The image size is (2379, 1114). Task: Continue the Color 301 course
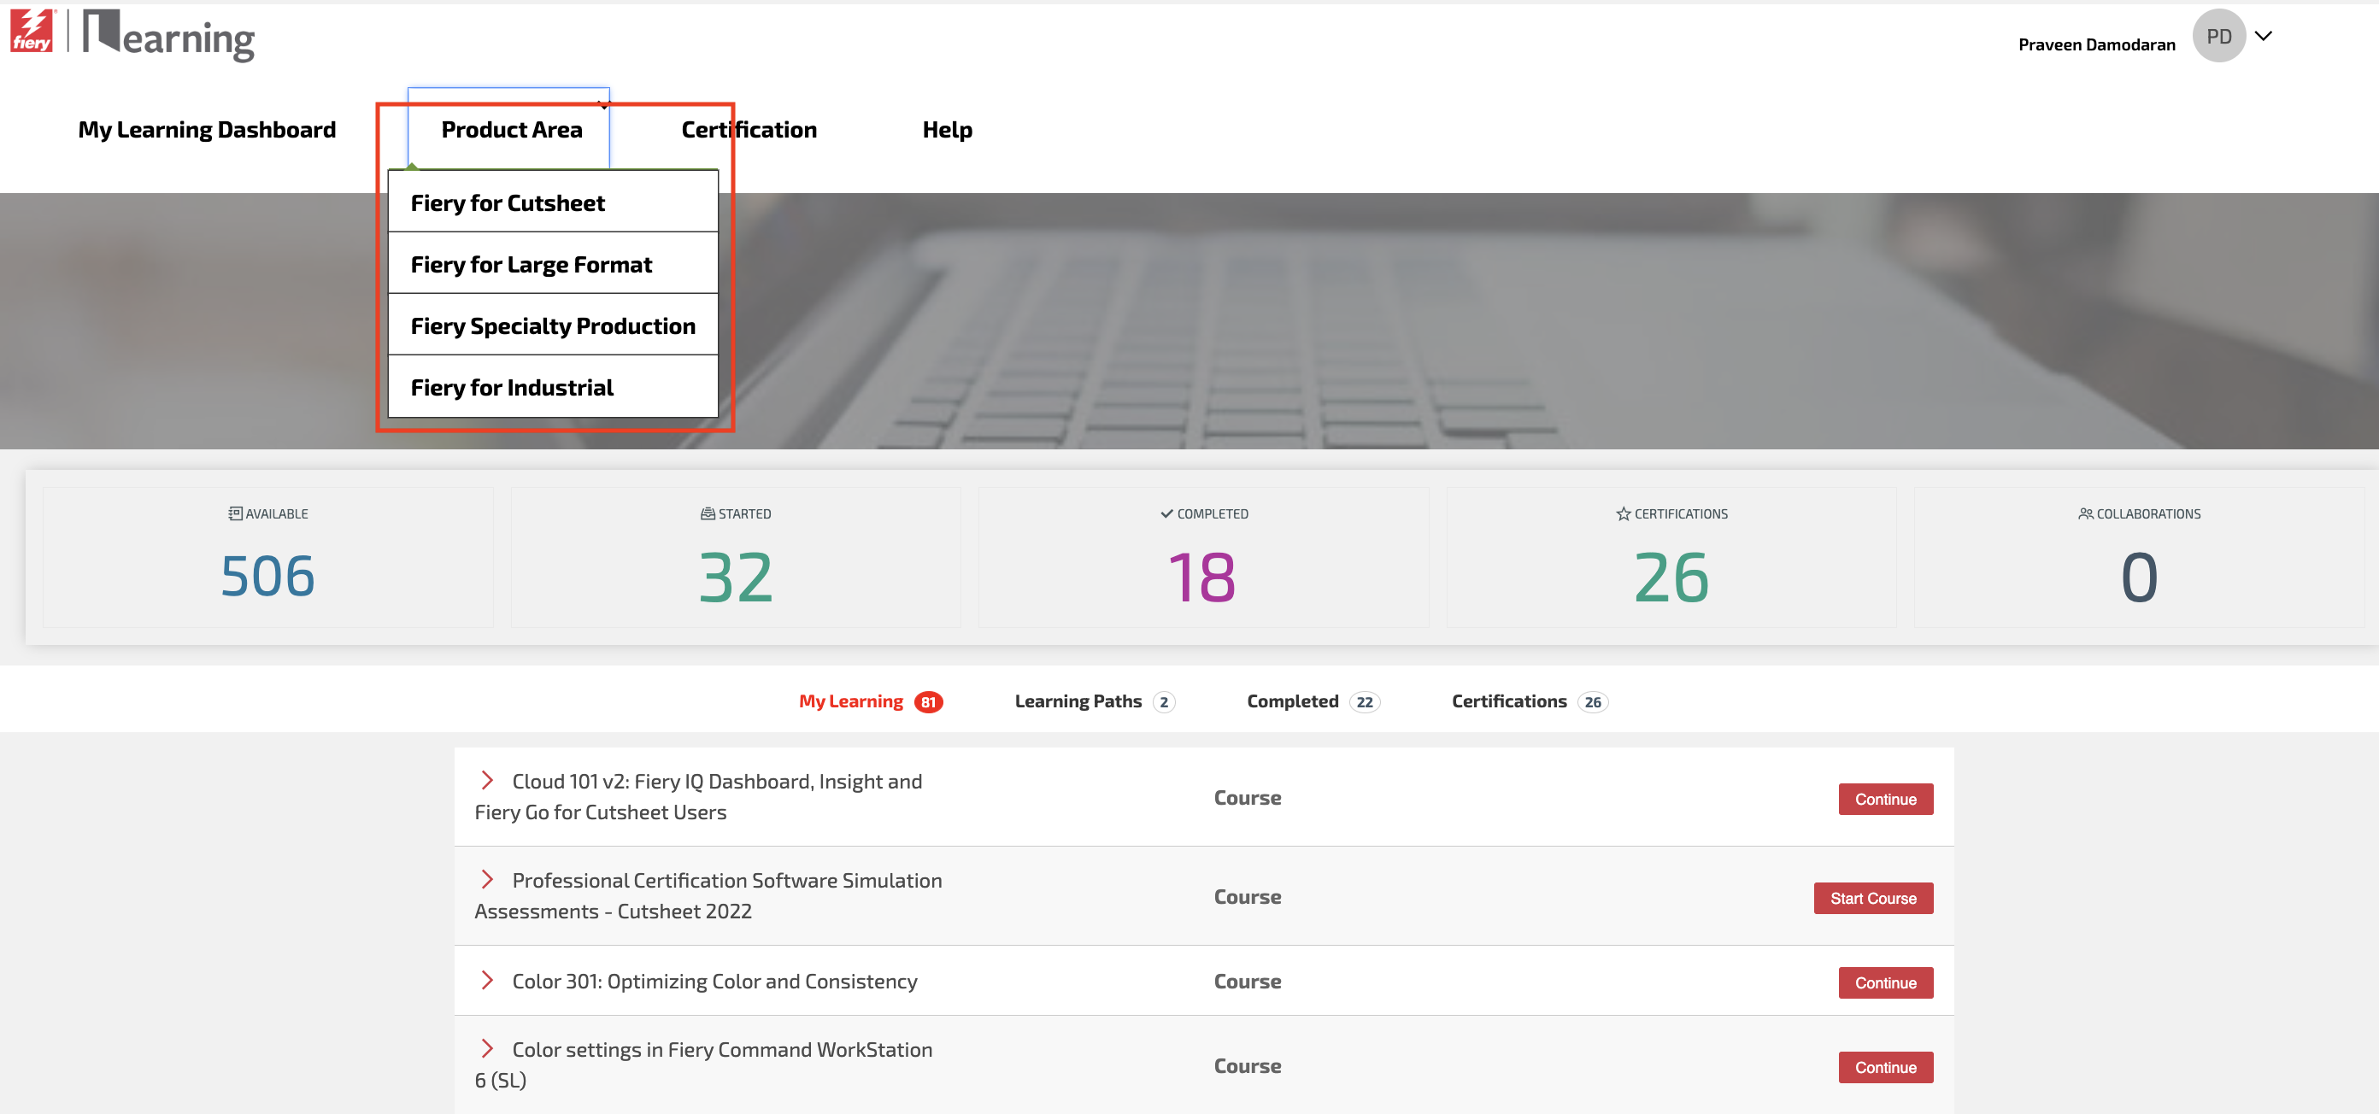(x=1884, y=983)
